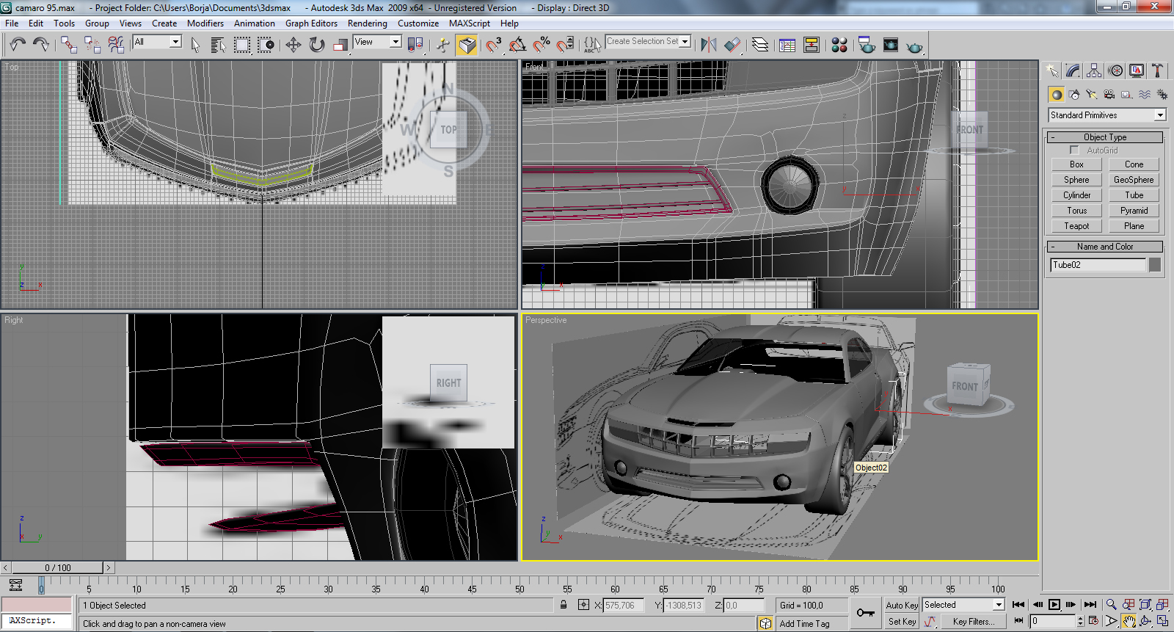This screenshot has width=1174, height=632.
Task: Click the Teapot primitive button
Action: pyautogui.click(x=1076, y=226)
